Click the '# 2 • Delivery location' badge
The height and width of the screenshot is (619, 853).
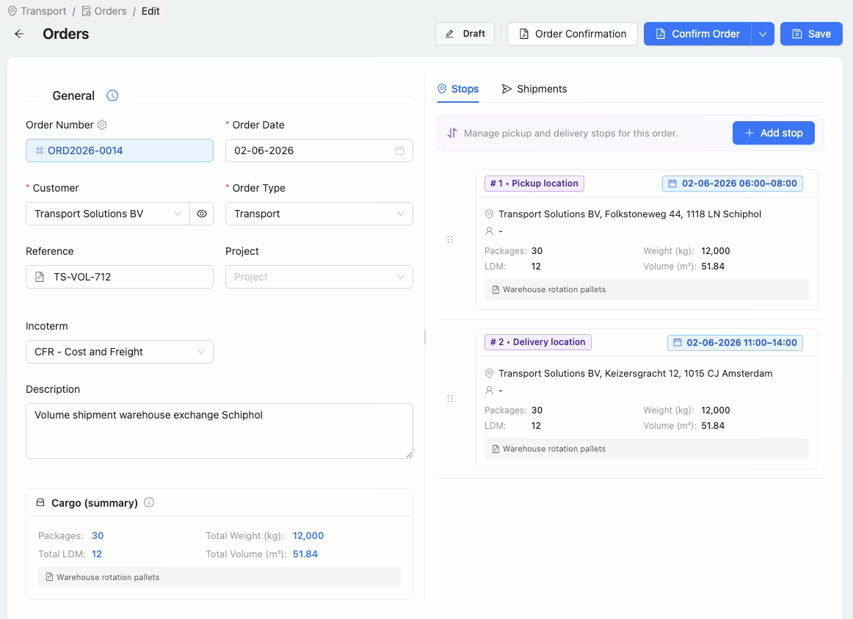538,342
